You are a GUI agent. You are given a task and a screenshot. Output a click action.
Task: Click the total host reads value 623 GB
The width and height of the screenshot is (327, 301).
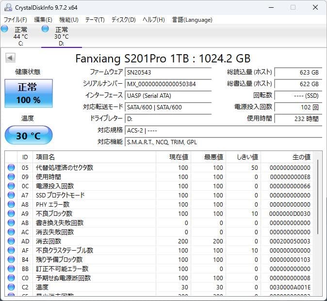click(x=298, y=72)
